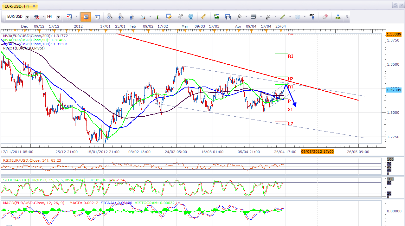Click the 1.38089 red price marker
The height and width of the screenshot is (226, 405).
[394, 34]
